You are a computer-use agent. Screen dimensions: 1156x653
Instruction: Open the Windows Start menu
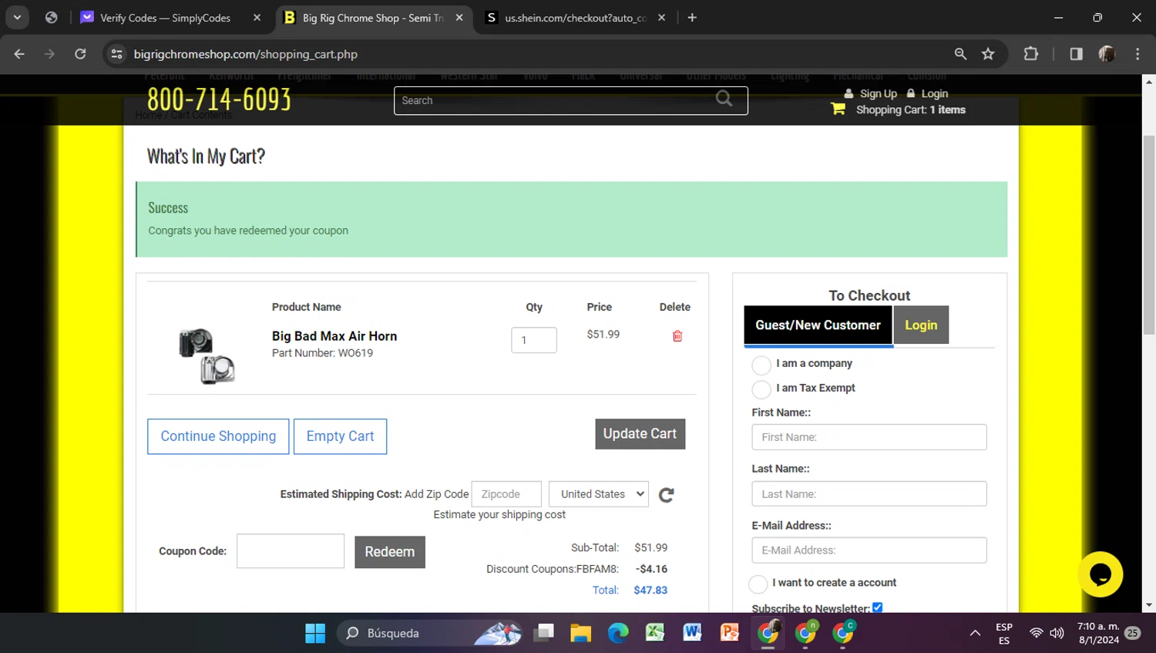pyautogui.click(x=315, y=633)
